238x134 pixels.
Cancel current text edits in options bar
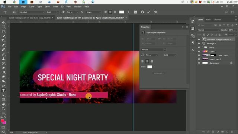point(142,12)
